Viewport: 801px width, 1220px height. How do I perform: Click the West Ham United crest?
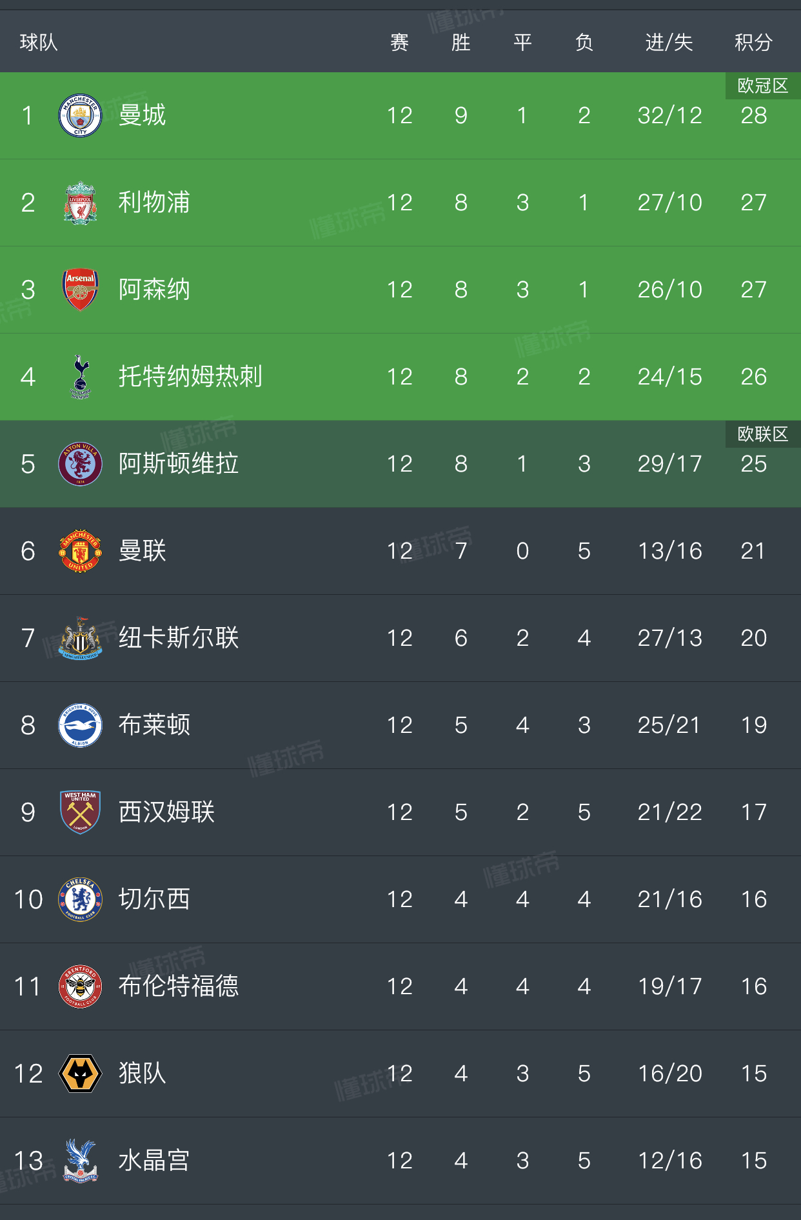click(x=80, y=812)
